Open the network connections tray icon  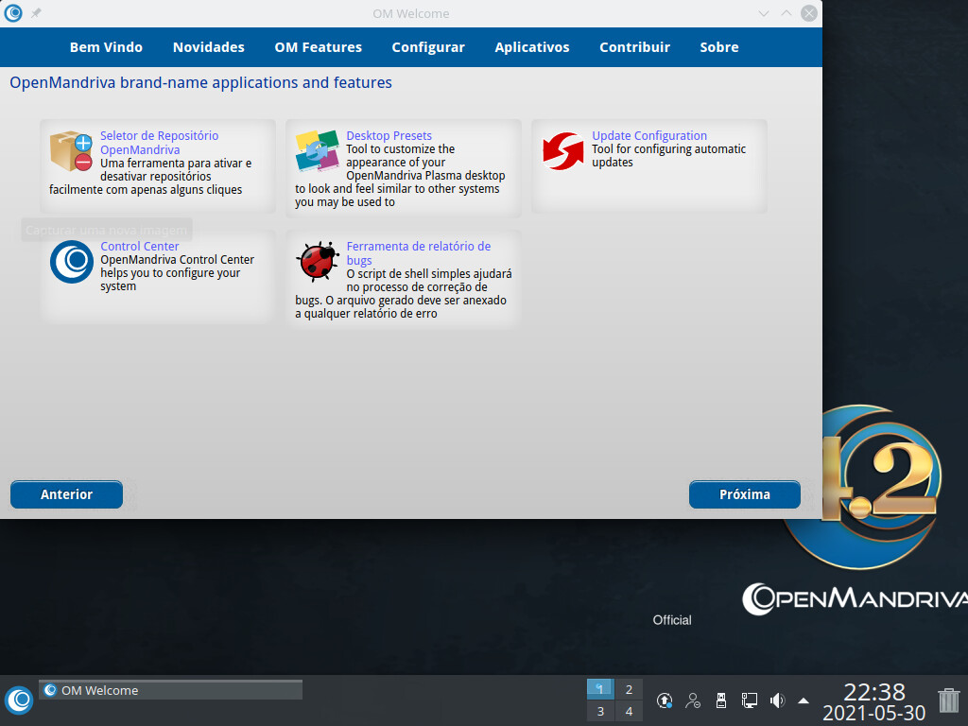click(x=749, y=700)
